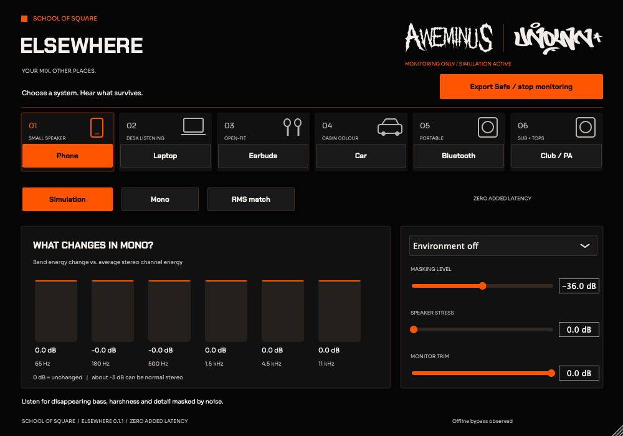The width and height of the screenshot is (623, 436).
Task: Click the speaker icon in the Portable card
Action: click(x=488, y=128)
